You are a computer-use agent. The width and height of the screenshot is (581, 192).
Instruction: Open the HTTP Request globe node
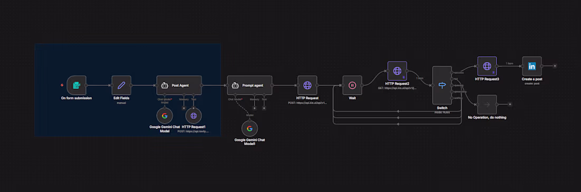(307, 85)
